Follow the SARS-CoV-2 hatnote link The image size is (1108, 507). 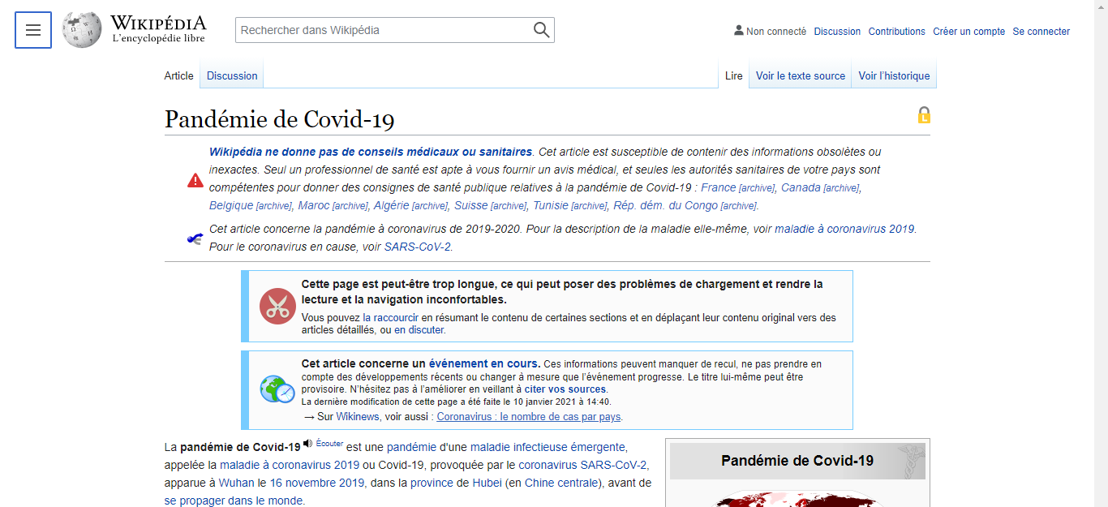[x=417, y=247]
